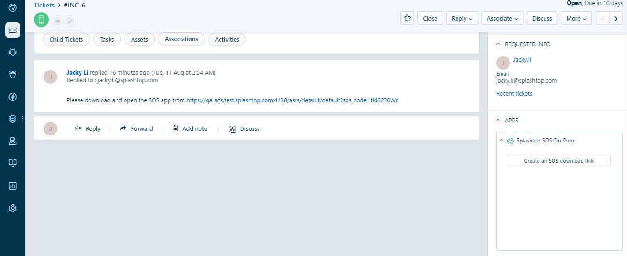Open the Tickets icon in sidebar
627x256 pixels.
[x=13, y=30]
